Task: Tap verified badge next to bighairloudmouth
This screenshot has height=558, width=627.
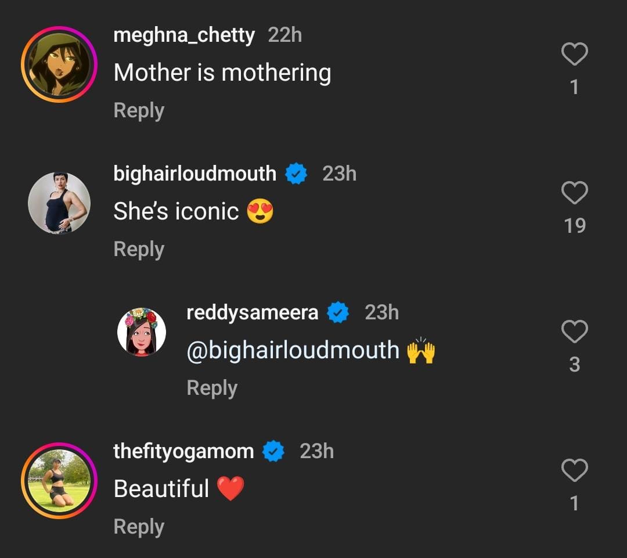Action: [x=297, y=174]
